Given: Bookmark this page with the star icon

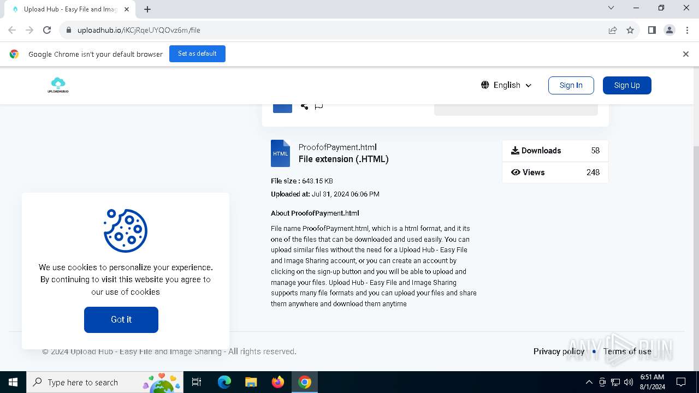Looking at the screenshot, I should click(x=630, y=30).
